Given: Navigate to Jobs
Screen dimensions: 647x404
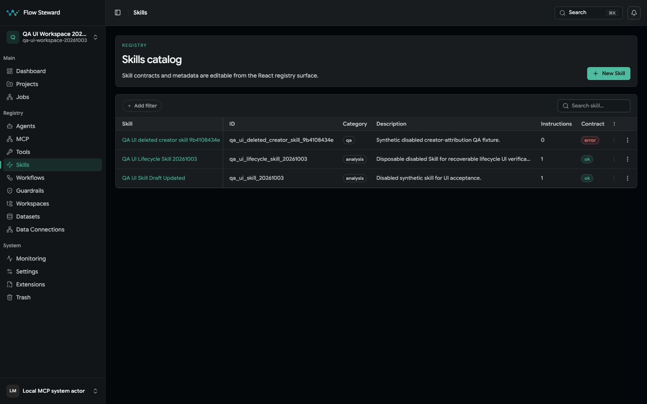Looking at the screenshot, I should 53,97.
